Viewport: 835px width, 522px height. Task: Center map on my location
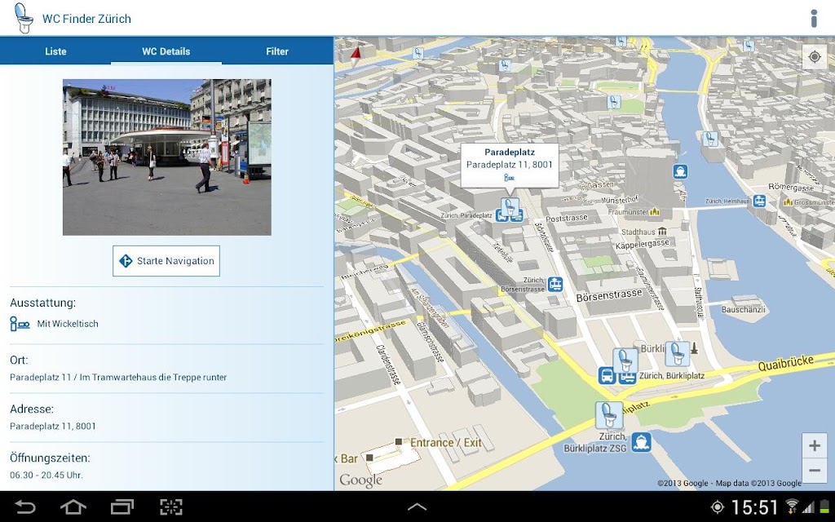pyautogui.click(x=815, y=56)
